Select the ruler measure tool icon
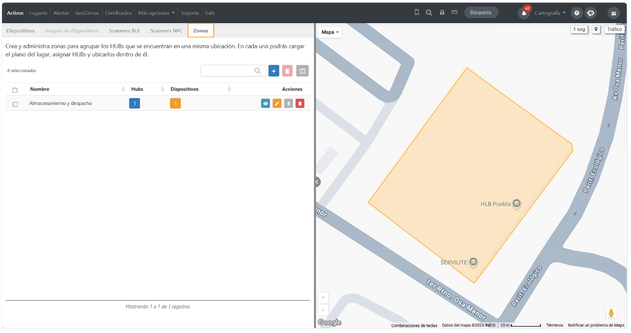Screen dimensions: 631x333 tap(455, 13)
